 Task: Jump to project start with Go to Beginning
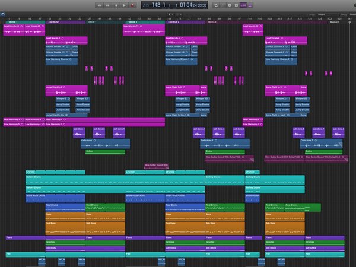coord(116,5)
